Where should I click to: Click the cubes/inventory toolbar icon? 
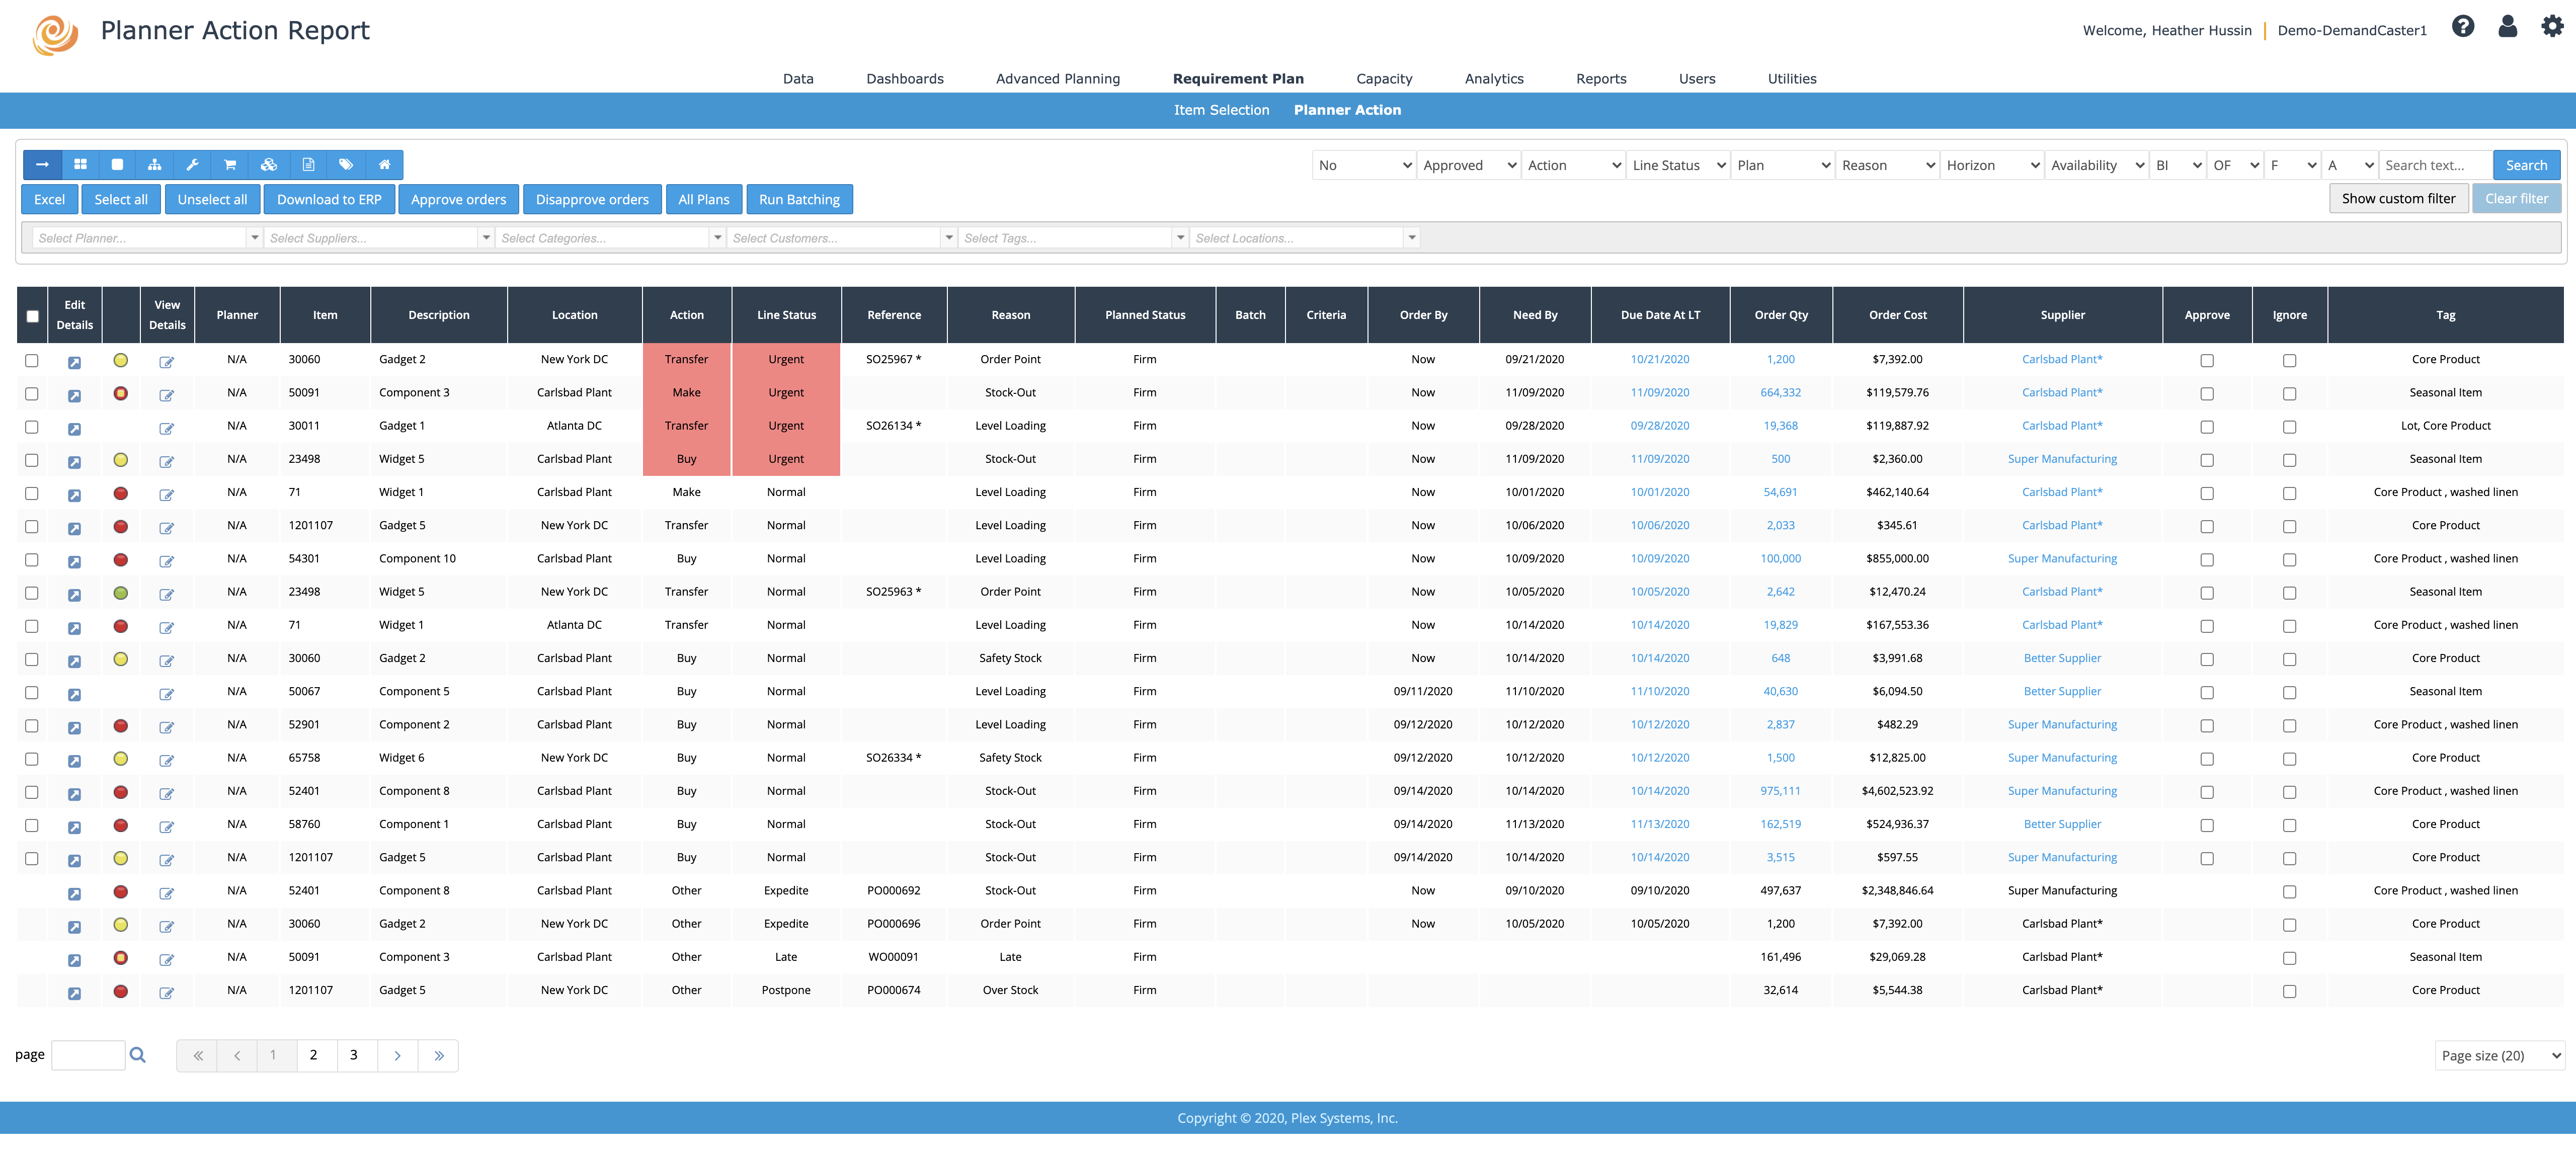(269, 164)
